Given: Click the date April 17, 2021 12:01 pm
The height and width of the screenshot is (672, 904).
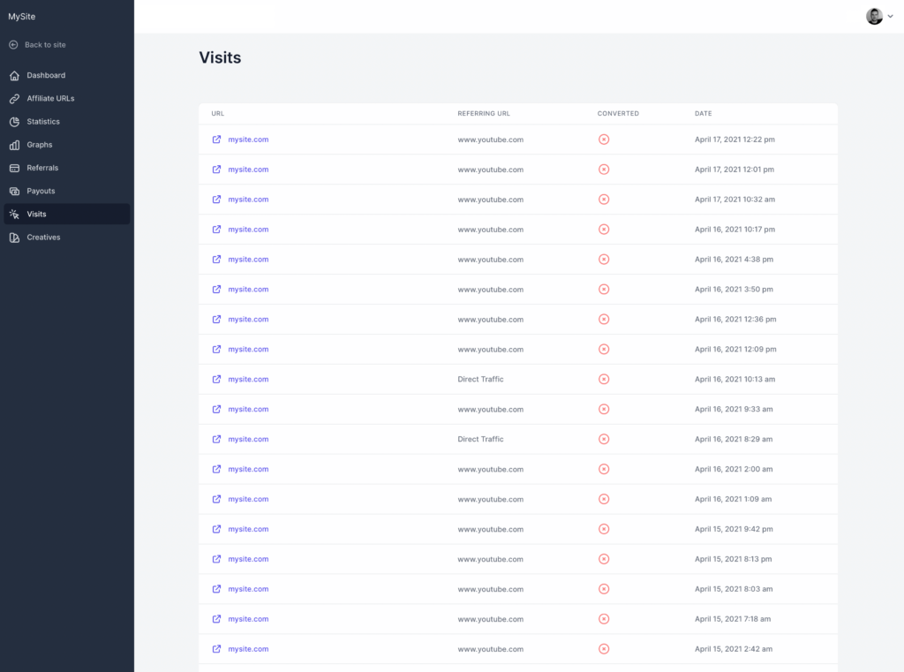Looking at the screenshot, I should point(734,169).
